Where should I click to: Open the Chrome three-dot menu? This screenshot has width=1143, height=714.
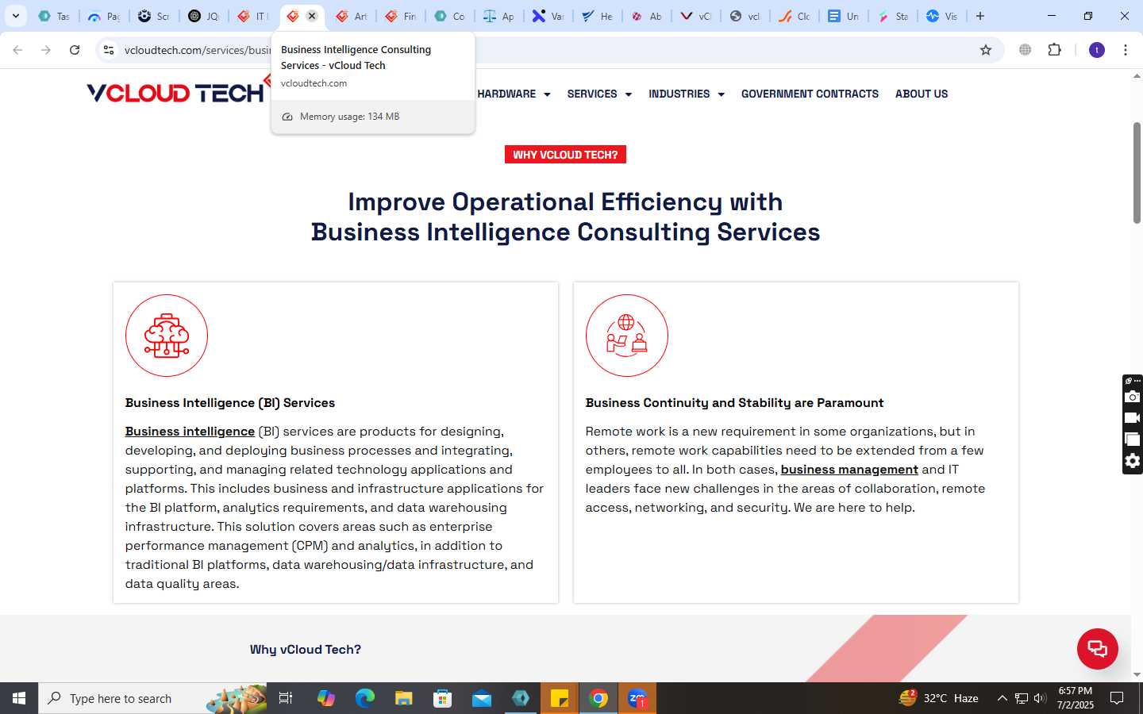(1126, 50)
